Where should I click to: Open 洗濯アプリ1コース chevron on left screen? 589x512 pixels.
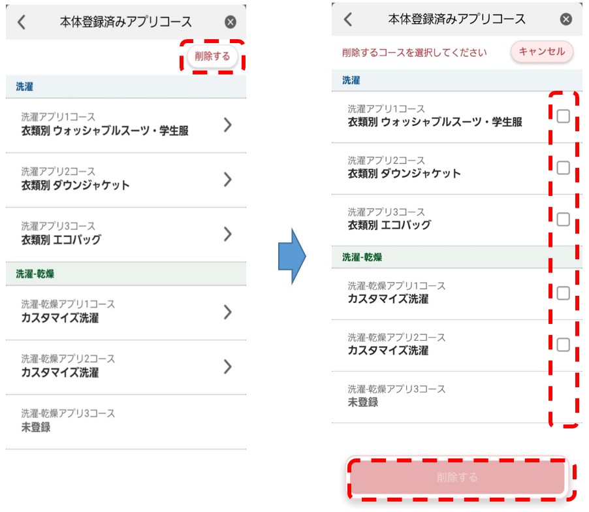tap(228, 125)
